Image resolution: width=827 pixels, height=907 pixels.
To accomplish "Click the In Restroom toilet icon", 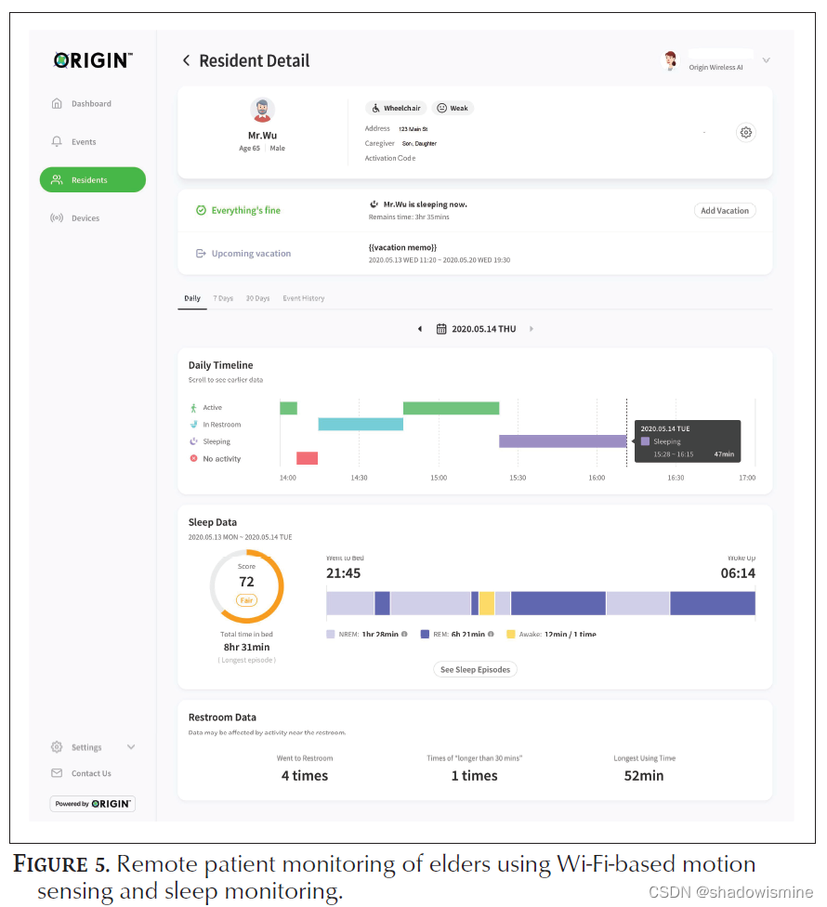I will (x=193, y=425).
